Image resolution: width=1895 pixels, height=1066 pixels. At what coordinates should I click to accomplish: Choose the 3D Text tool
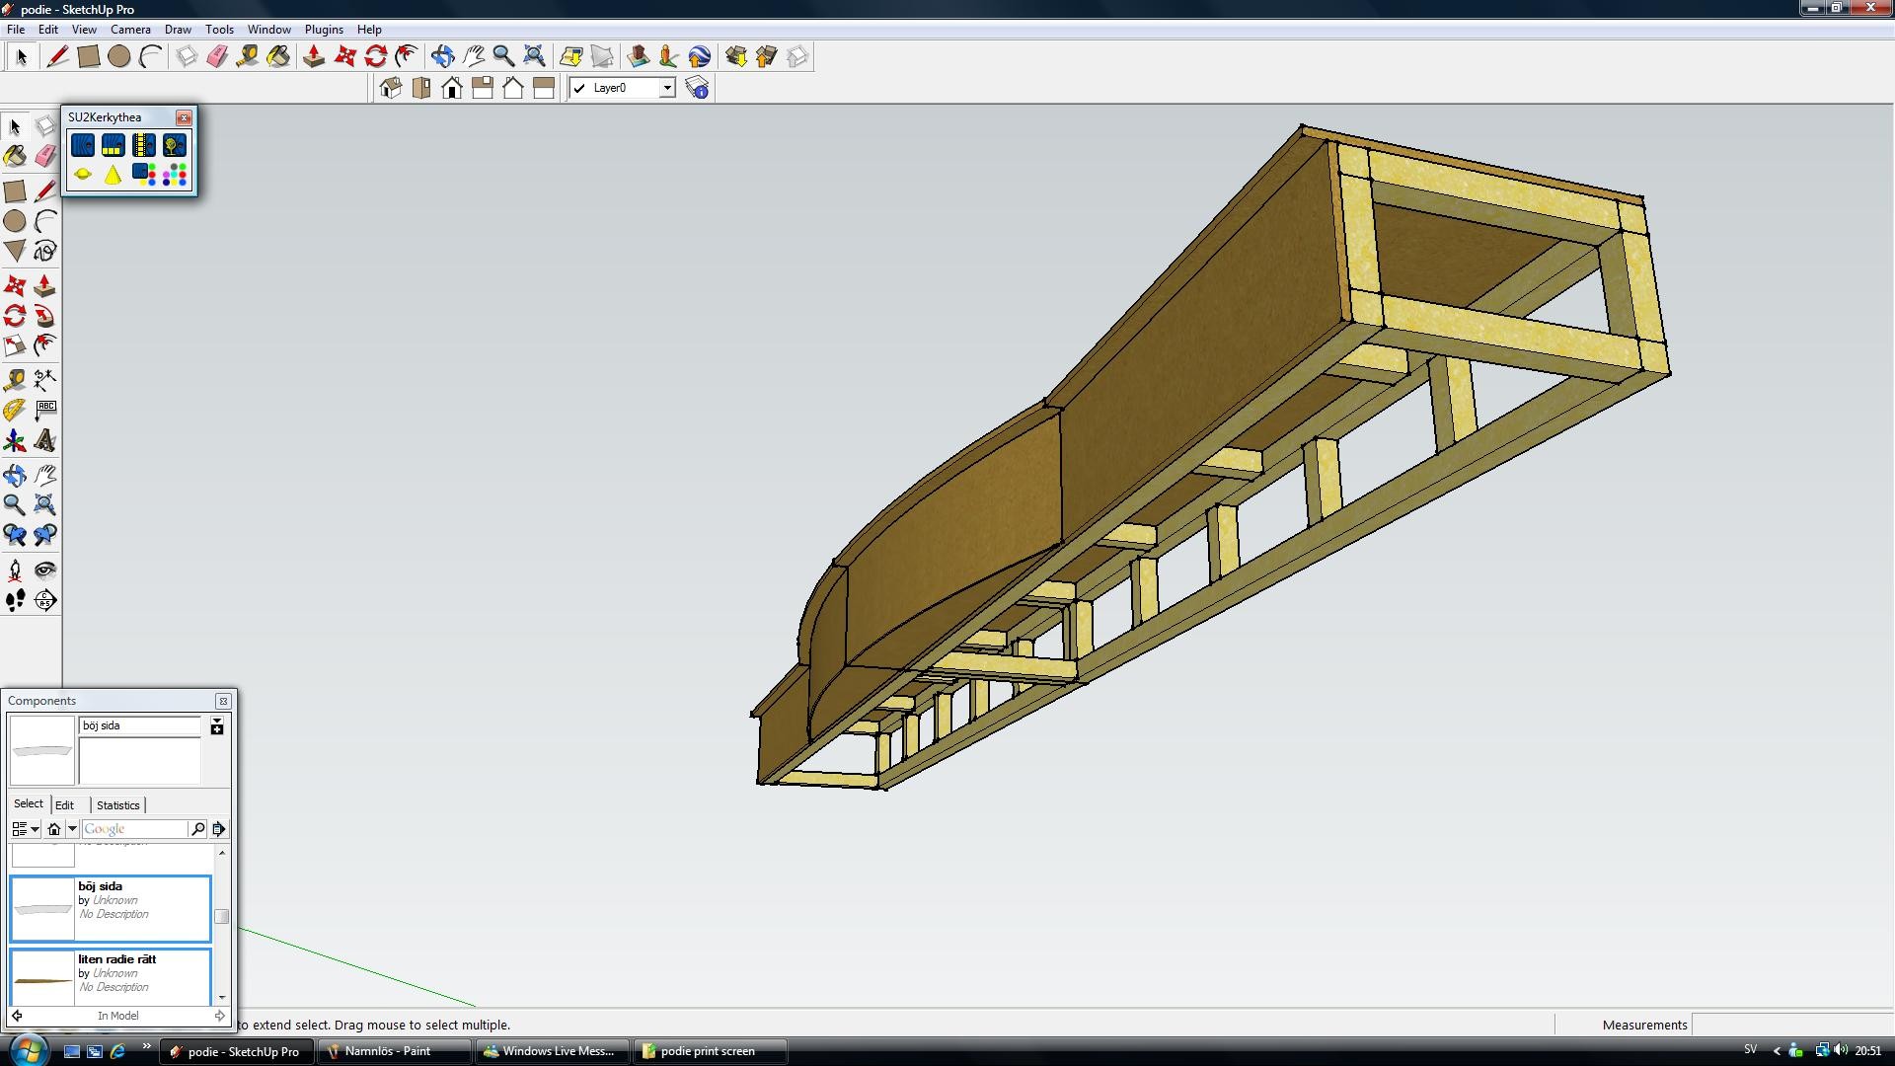(x=45, y=440)
